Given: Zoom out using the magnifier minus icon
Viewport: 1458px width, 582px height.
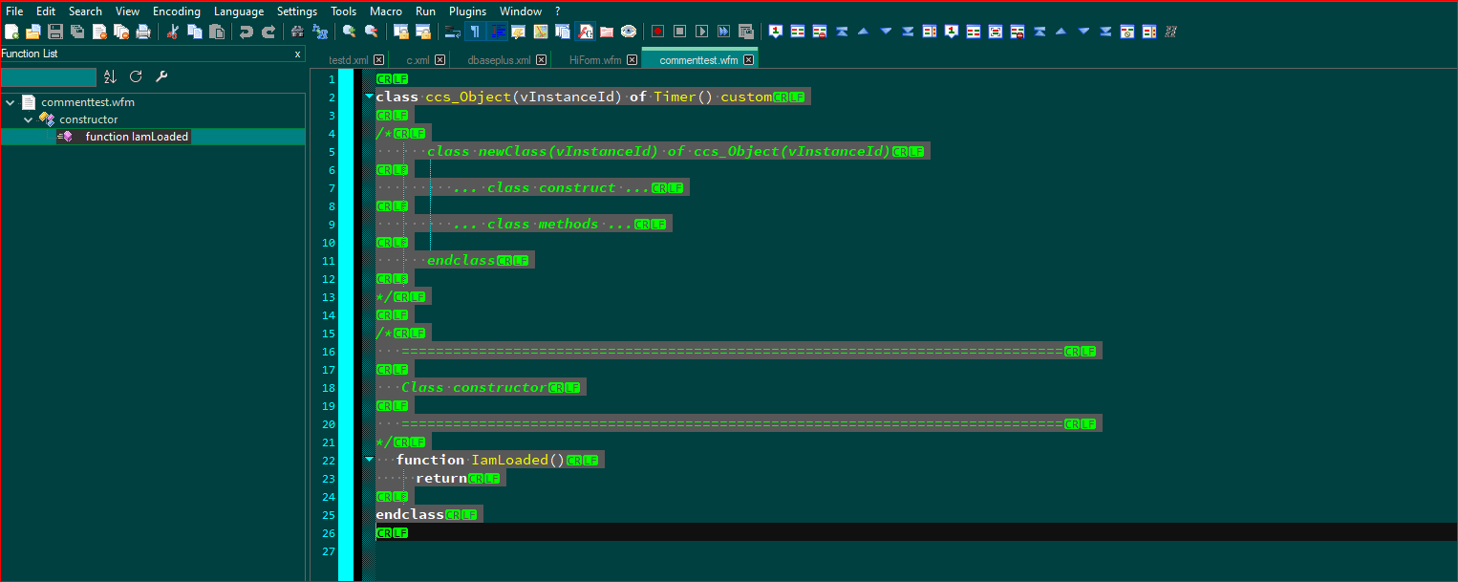Looking at the screenshot, I should tap(372, 32).
